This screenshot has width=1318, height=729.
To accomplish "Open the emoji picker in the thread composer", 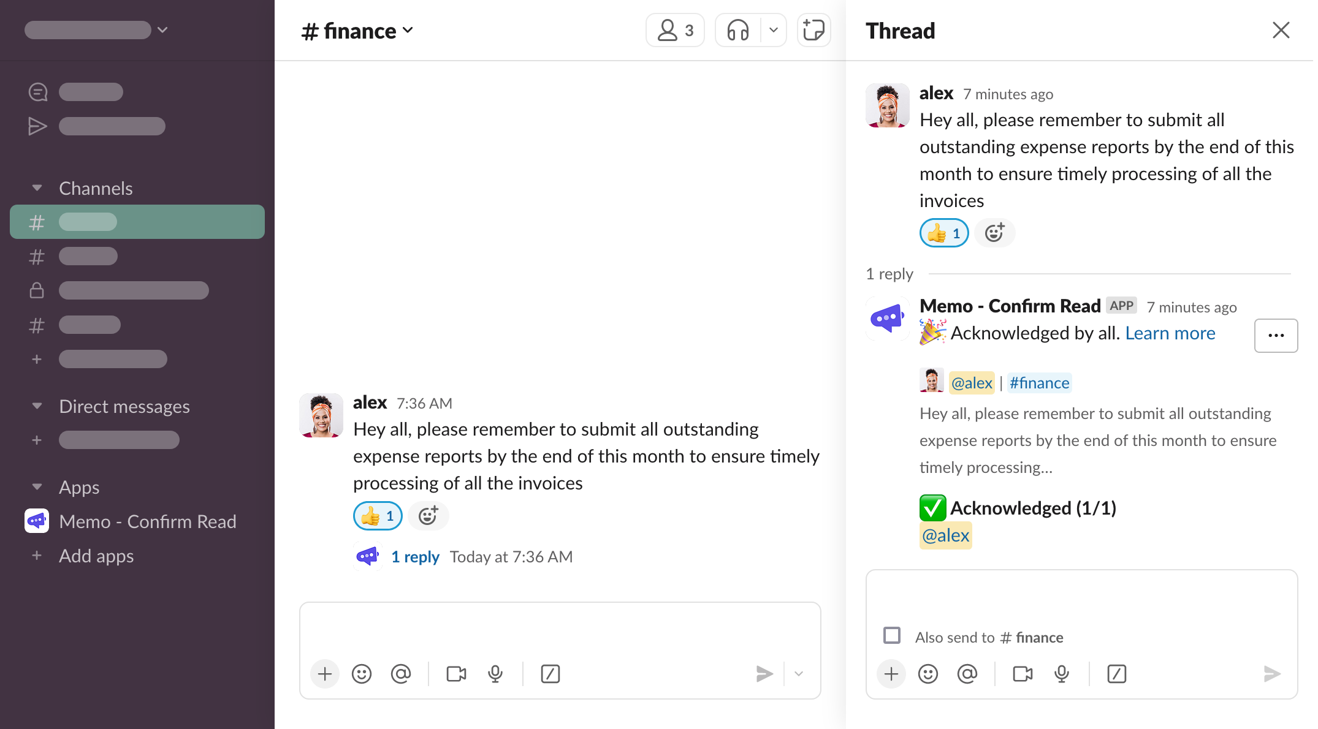I will click(928, 674).
